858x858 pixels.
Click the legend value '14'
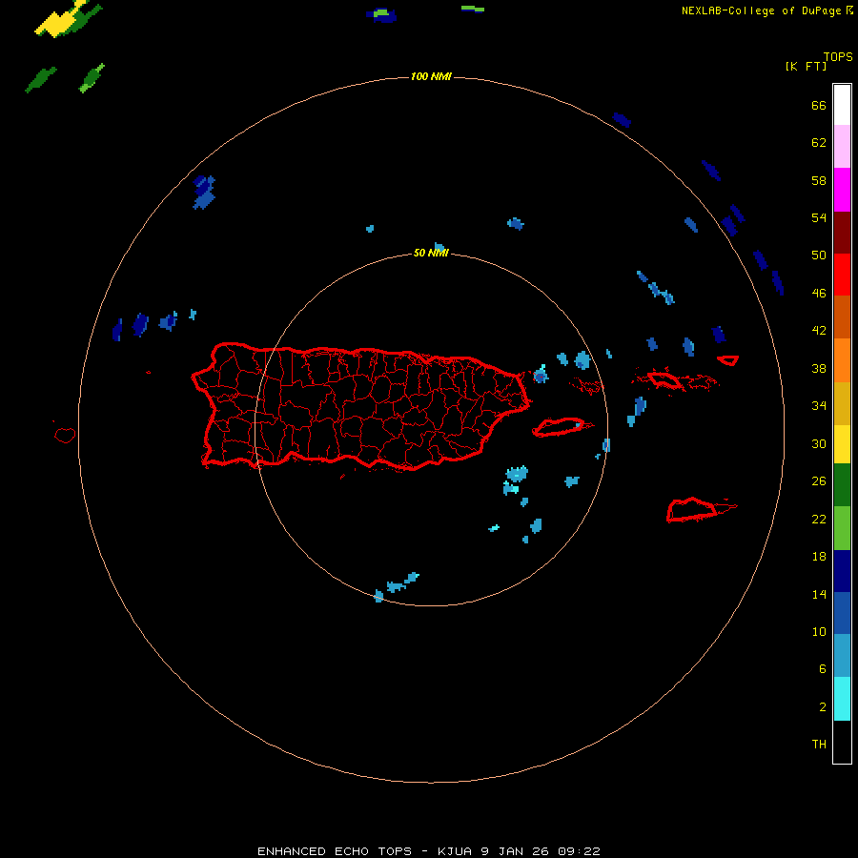tap(819, 594)
